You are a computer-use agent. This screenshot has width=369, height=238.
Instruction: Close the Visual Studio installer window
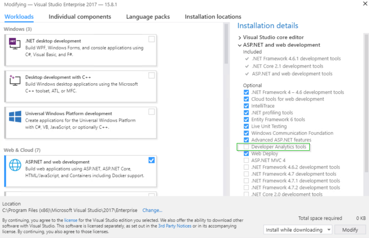[365, 3]
